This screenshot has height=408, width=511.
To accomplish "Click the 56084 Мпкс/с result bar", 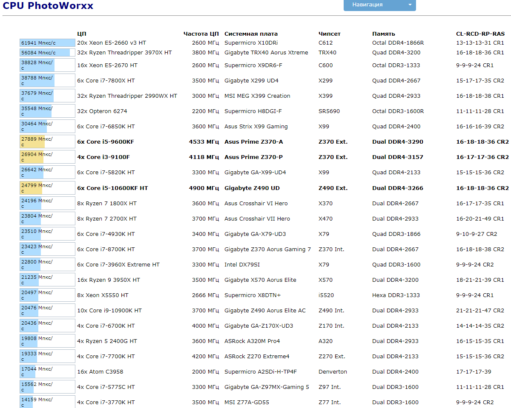I will (47, 53).
